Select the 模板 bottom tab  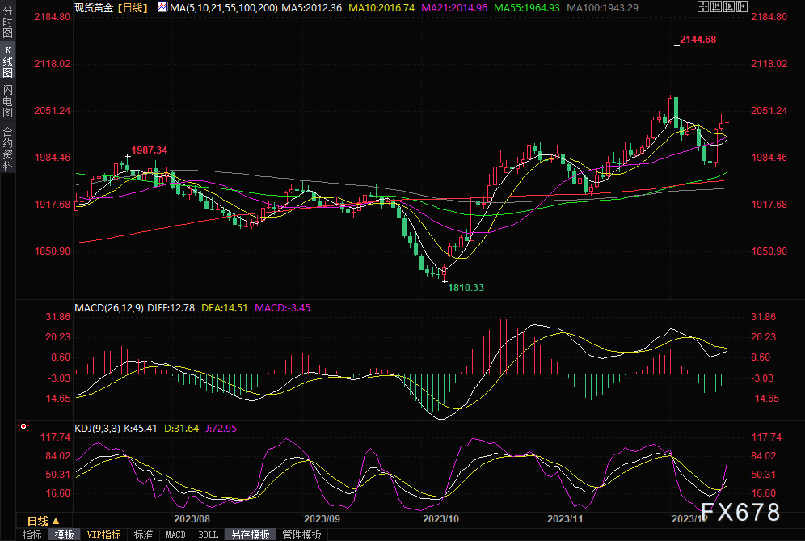(65, 535)
